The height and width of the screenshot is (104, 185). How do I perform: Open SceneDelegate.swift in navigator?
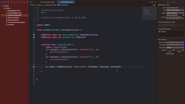[15, 13]
